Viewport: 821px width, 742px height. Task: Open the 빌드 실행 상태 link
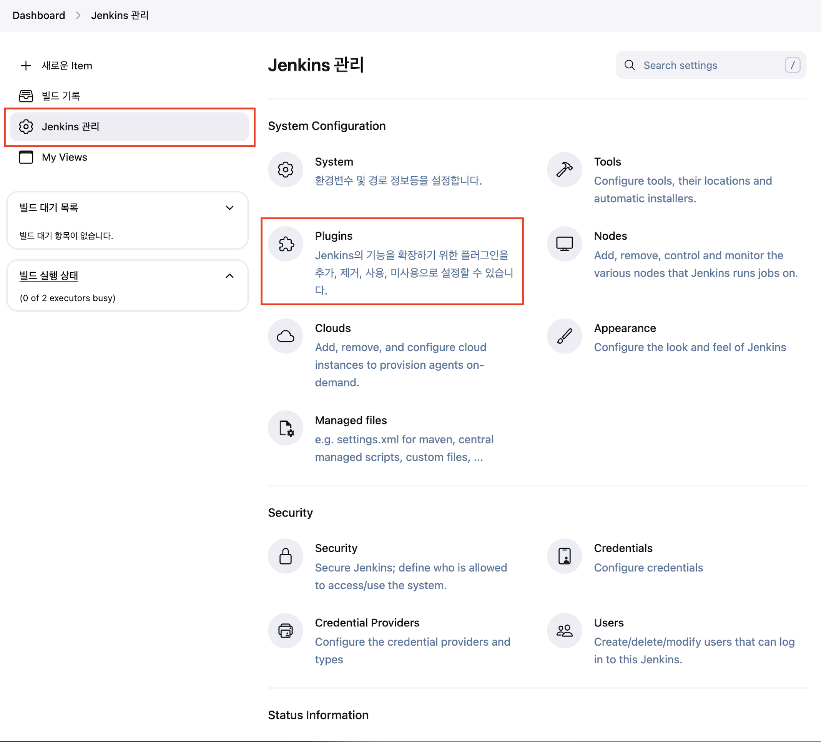[x=48, y=275]
